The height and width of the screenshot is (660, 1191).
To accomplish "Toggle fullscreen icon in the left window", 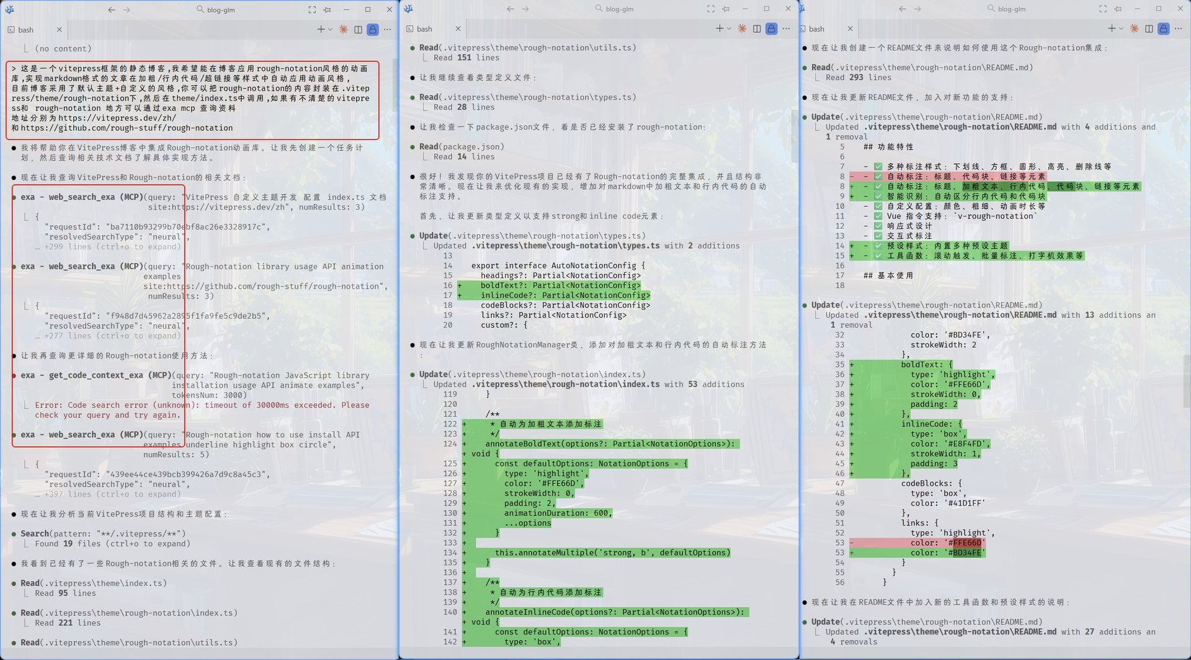I will point(312,10).
